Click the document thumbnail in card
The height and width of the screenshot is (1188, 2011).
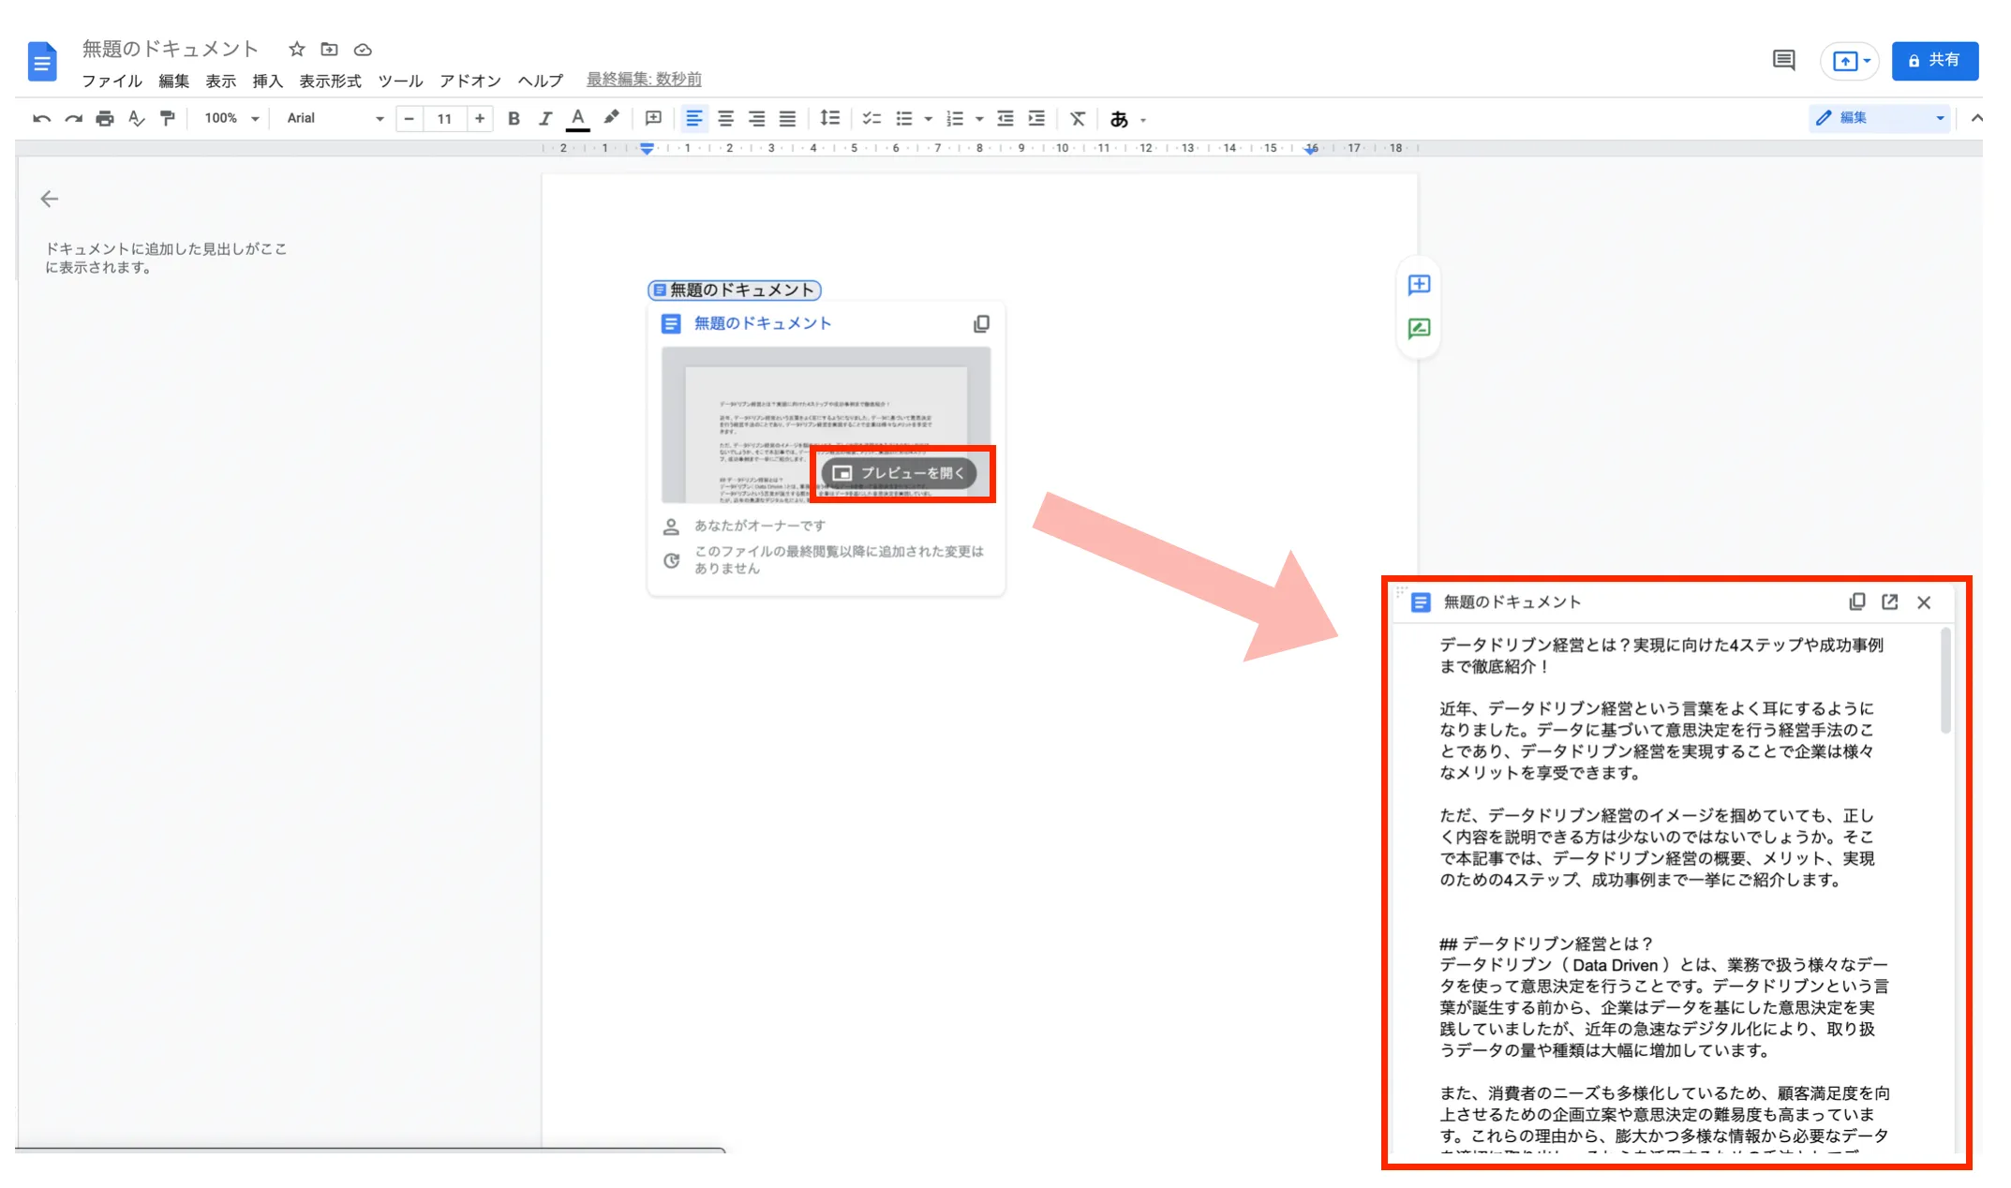pyautogui.click(x=826, y=424)
